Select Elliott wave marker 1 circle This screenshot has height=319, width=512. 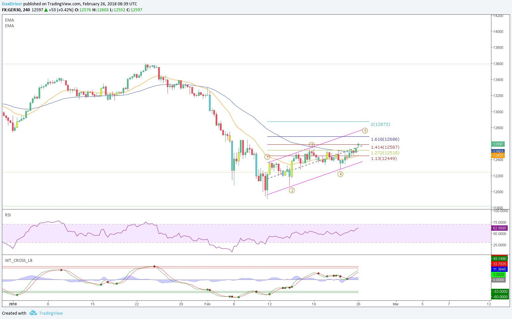coord(267,157)
